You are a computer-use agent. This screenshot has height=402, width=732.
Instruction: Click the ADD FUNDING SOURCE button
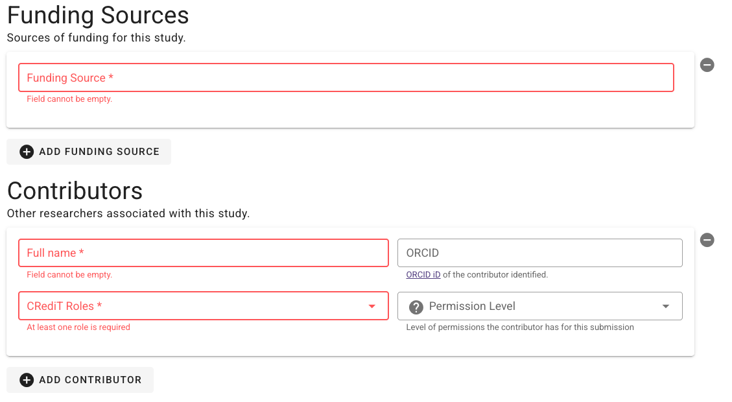pyautogui.click(x=89, y=152)
